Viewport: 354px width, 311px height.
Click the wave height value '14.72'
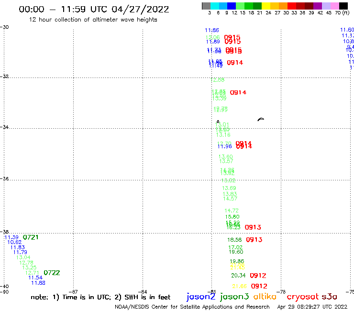(232, 211)
